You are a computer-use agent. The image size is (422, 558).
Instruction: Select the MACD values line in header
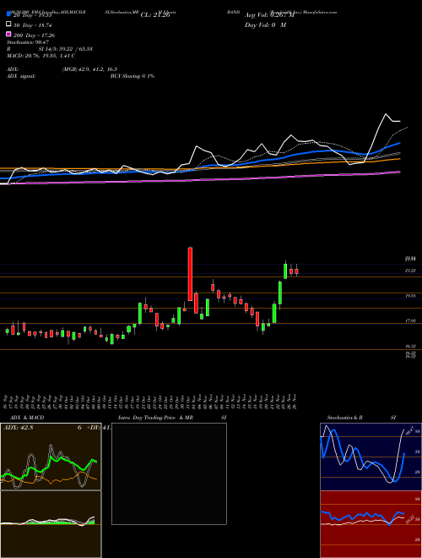[41, 56]
